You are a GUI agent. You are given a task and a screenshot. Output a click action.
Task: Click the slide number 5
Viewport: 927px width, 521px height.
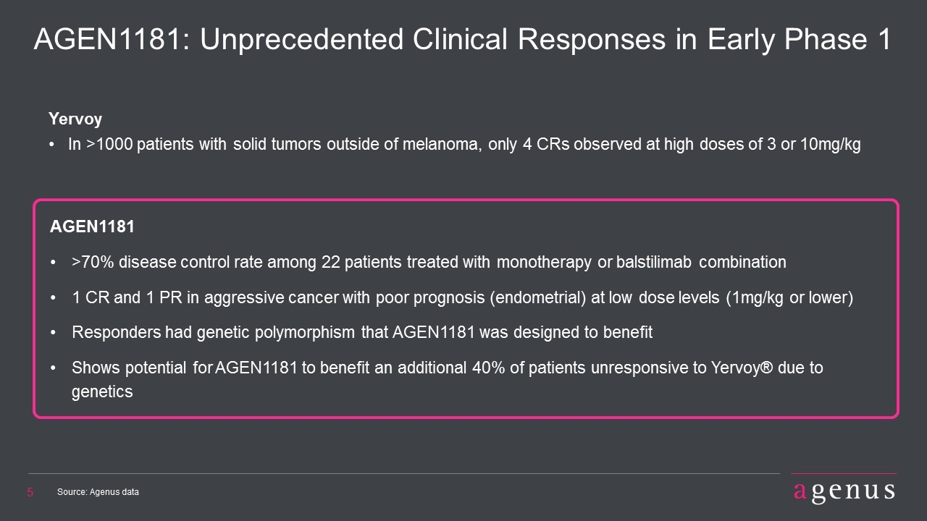coord(30,493)
